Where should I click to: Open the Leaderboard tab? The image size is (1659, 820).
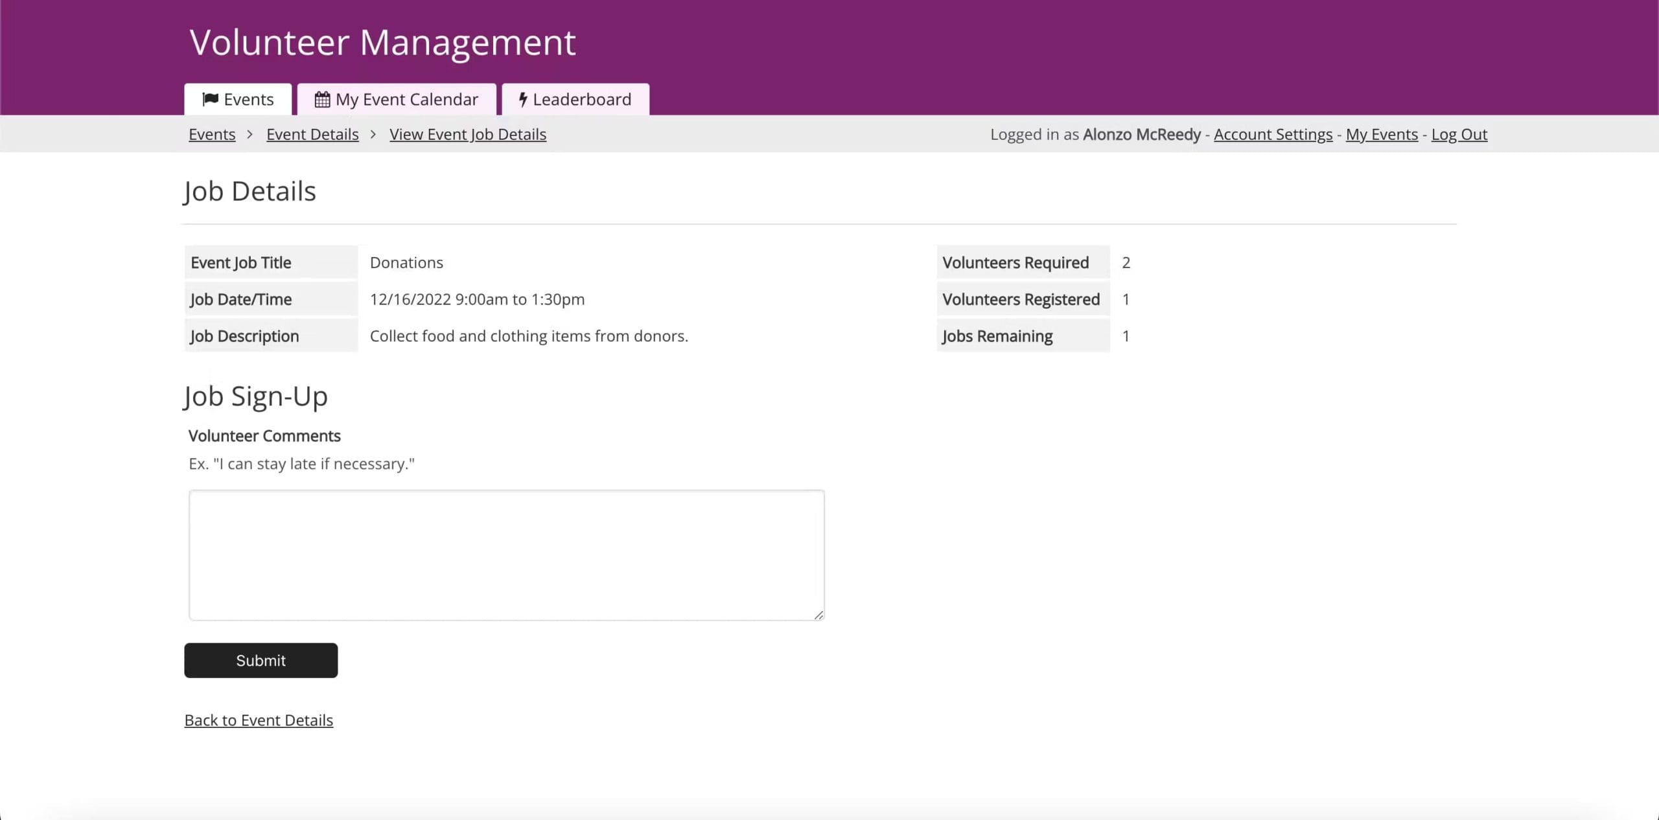point(575,100)
